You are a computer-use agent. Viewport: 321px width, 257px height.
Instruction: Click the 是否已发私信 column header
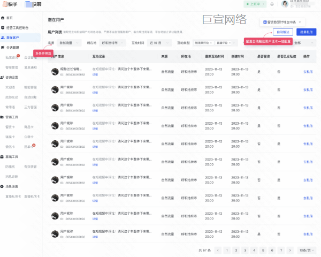click(x=287, y=56)
